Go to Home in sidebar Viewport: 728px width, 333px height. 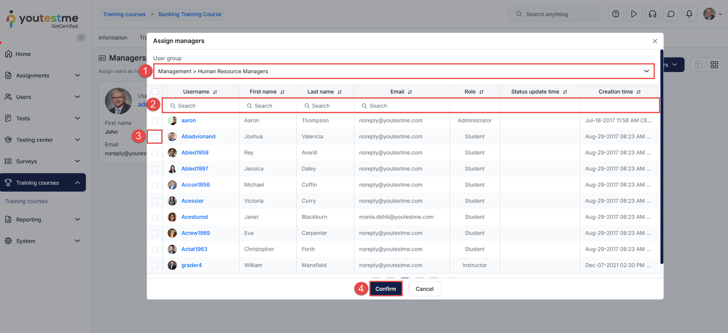(x=23, y=54)
